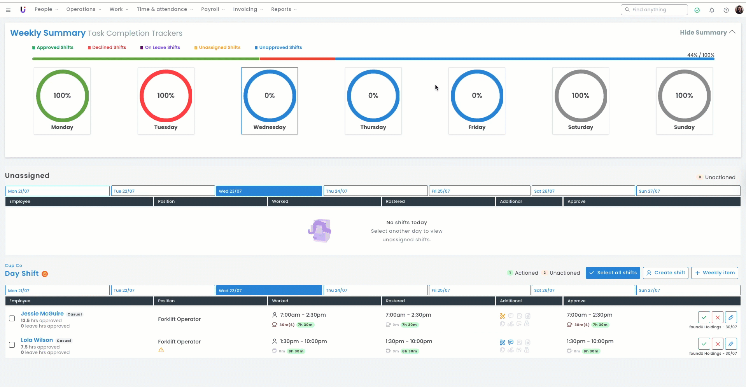746x387 pixels.
Task: Open the Time & attendance dropdown
Action: (x=165, y=9)
